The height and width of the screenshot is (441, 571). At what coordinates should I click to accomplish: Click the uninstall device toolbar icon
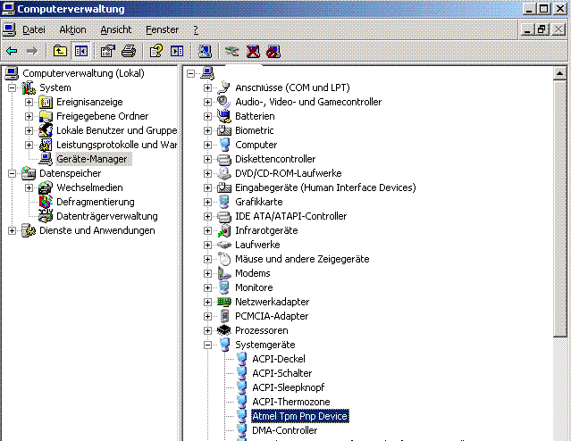click(253, 51)
